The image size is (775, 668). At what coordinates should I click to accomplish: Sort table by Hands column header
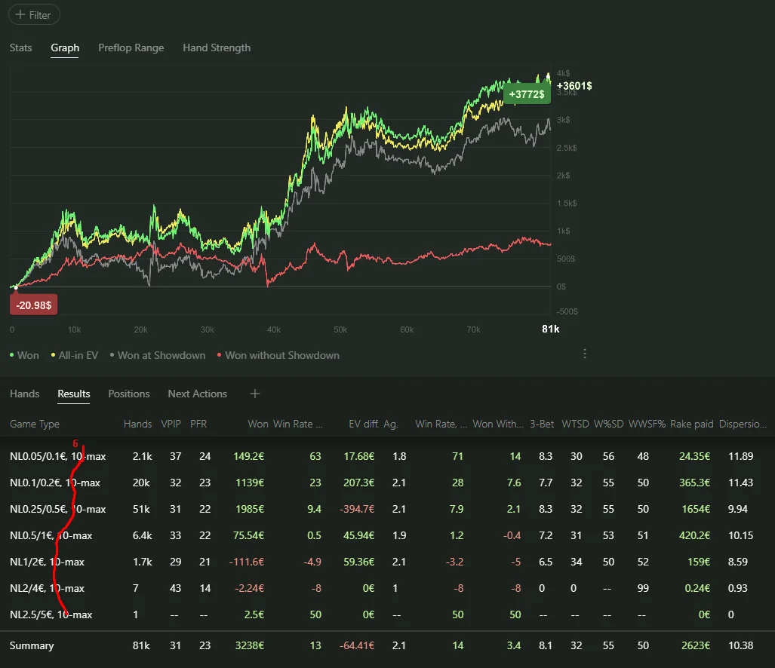(x=137, y=424)
